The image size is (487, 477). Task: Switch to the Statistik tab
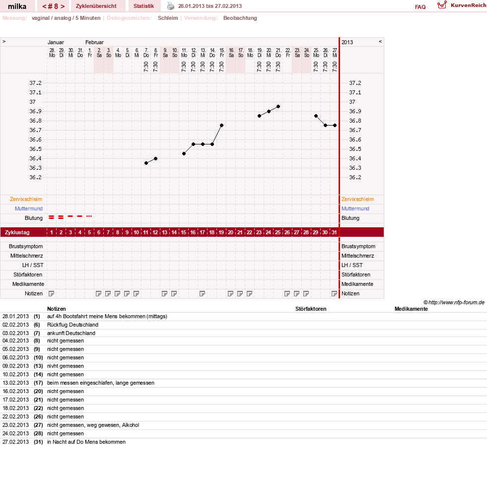click(x=143, y=6)
